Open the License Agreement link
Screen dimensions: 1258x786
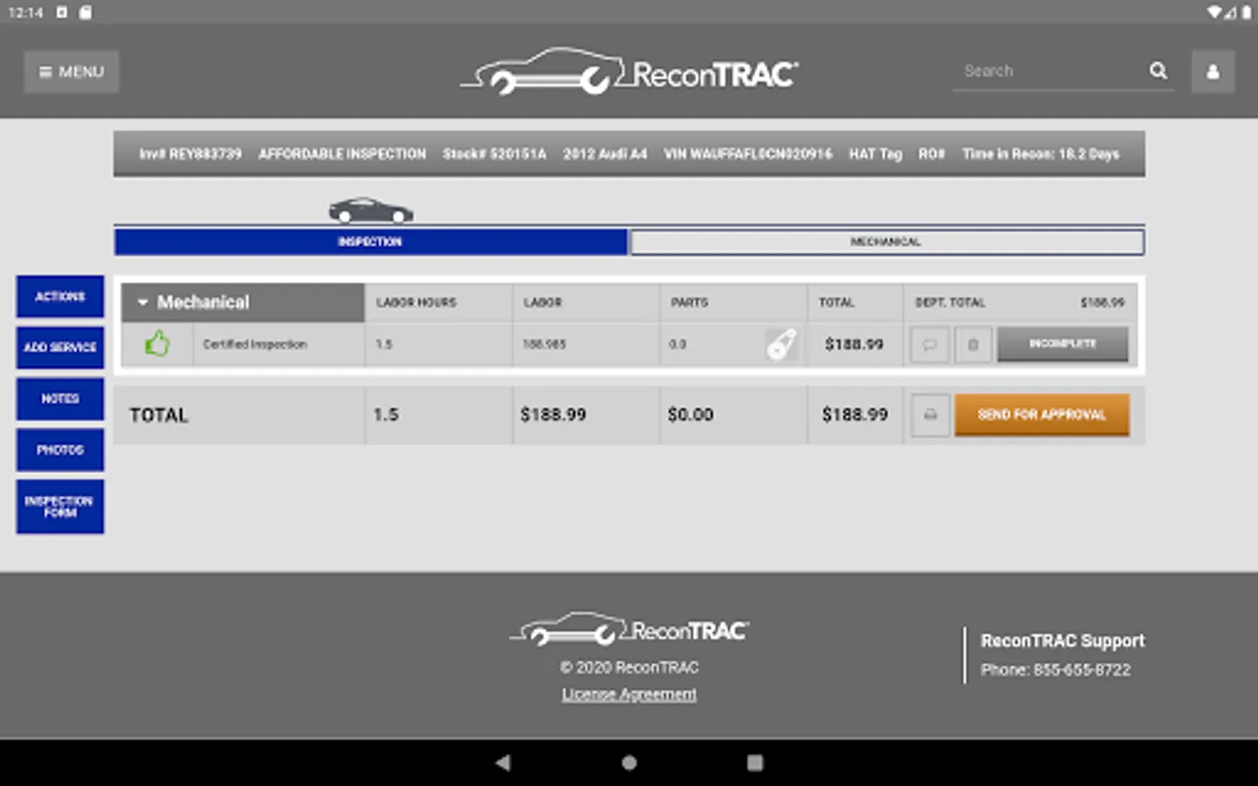pyautogui.click(x=629, y=694)
